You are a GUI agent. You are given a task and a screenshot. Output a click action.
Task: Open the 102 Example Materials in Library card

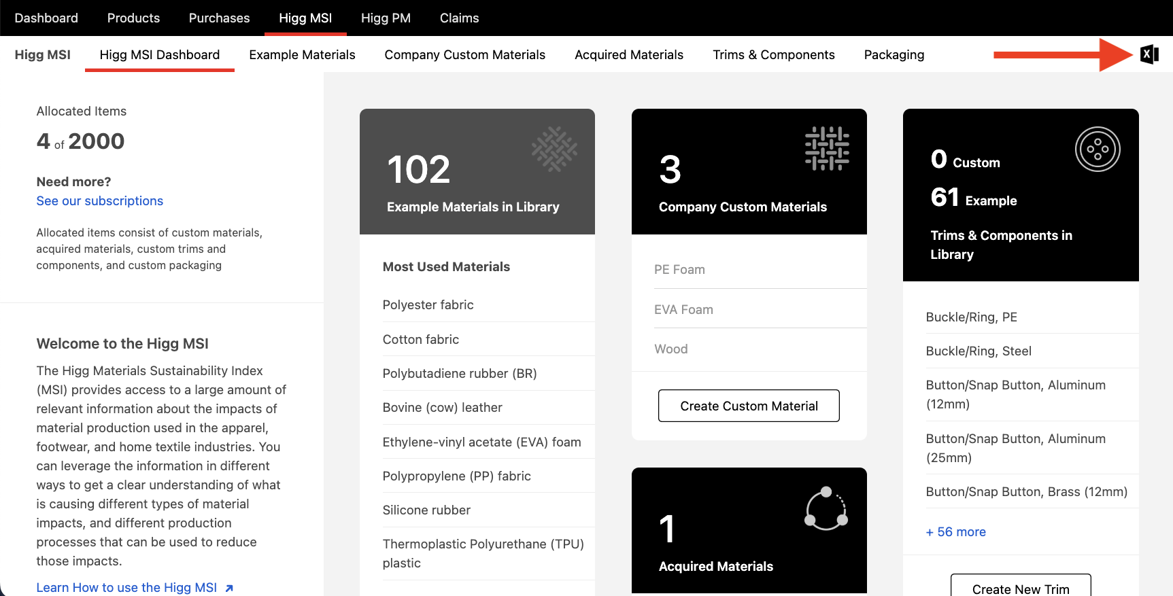477,171
